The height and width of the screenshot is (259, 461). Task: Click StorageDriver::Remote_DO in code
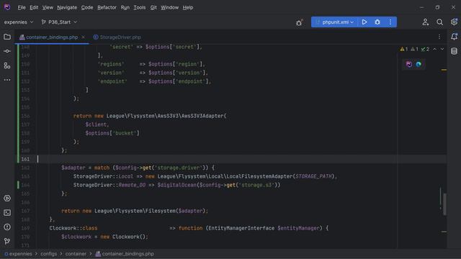(109, 185)
